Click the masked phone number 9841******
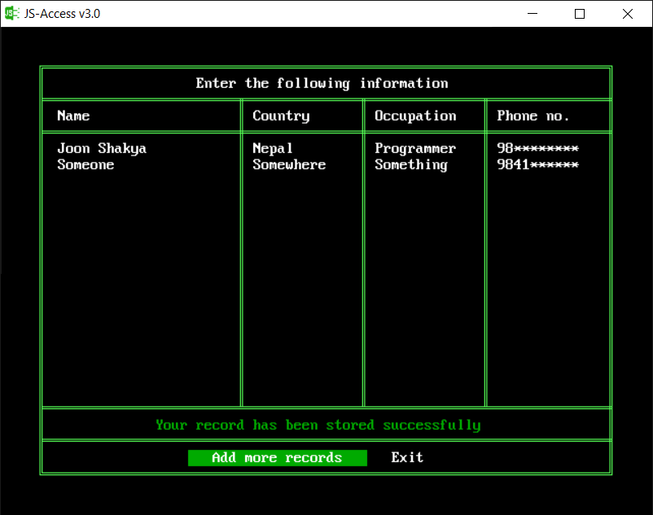This screenshot has height=515, width=653. coord(538,164)
